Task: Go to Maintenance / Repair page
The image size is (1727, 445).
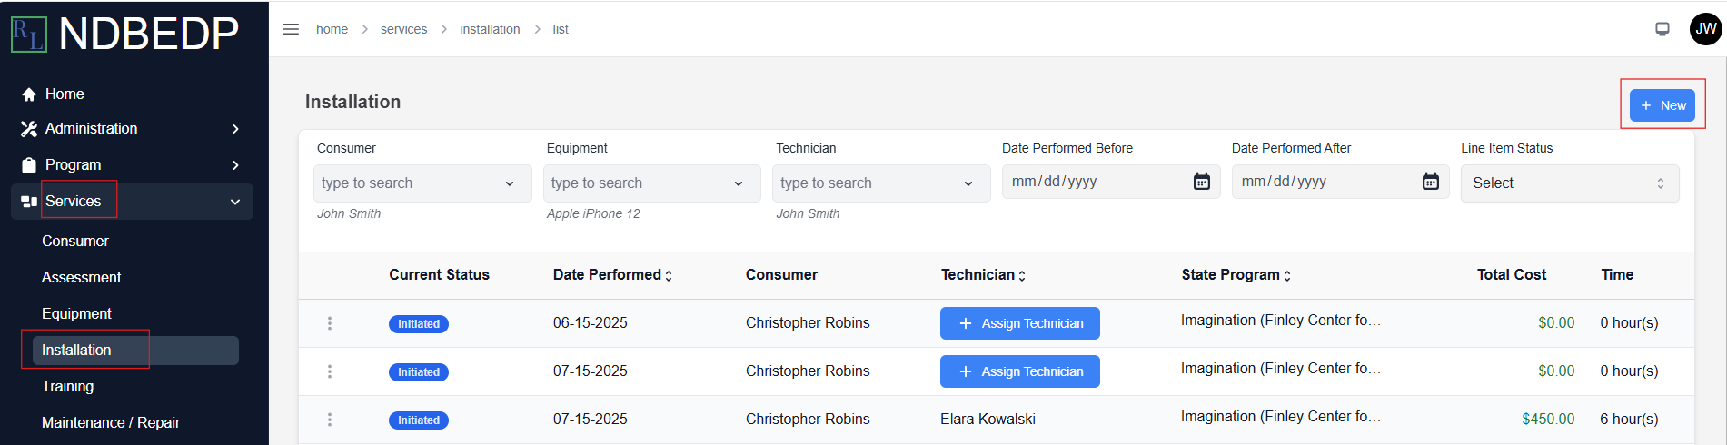Action: 111,422
